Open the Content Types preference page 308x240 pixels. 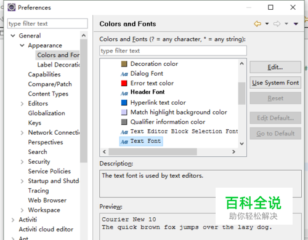48,94
